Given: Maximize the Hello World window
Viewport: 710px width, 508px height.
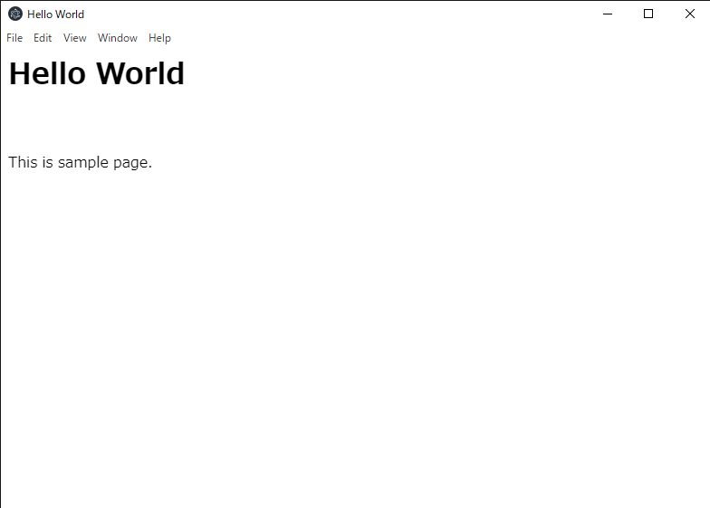Looking at the screenshot, I should tap(648, 14).
